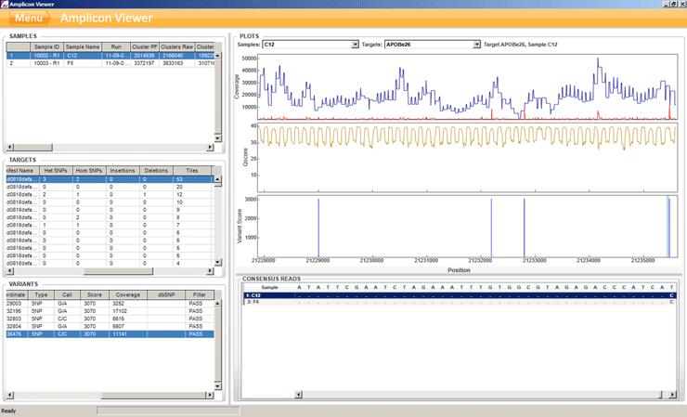Sort Variants table by Coverage column
Image resolution: width=687 pixels, height=417 pixels.
coord(126,294)
